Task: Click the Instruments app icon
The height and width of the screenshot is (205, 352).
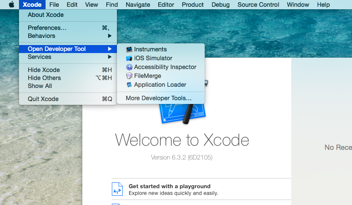Action: coord(129,49)
